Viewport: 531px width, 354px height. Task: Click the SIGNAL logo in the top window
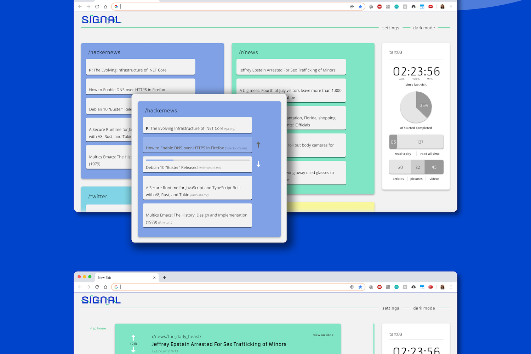click(102, 20)
